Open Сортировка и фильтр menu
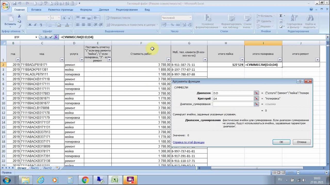The height and width of the screenshot is (185, 330). [294, 21]
